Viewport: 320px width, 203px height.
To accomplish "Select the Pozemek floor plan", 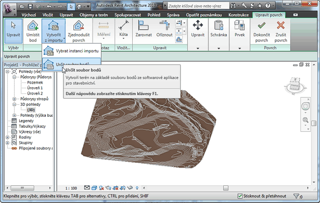I will click(x=35, y=83).
